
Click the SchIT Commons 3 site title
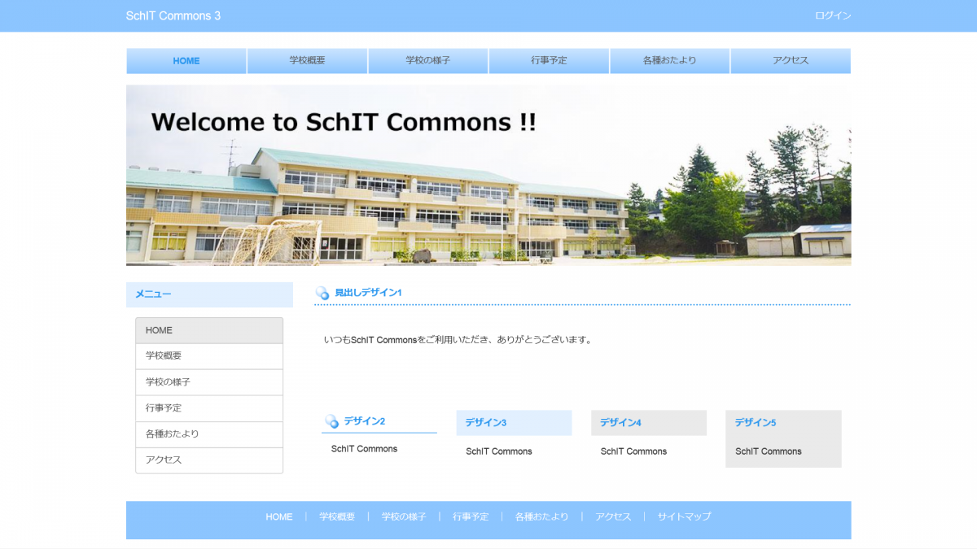[x=173, y=16]
